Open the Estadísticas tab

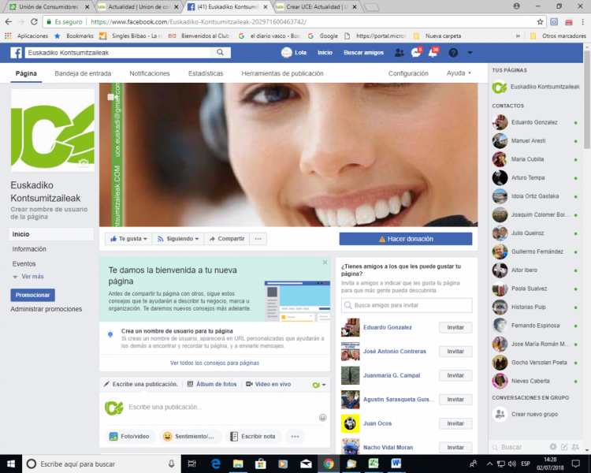(x=206, y=73)
